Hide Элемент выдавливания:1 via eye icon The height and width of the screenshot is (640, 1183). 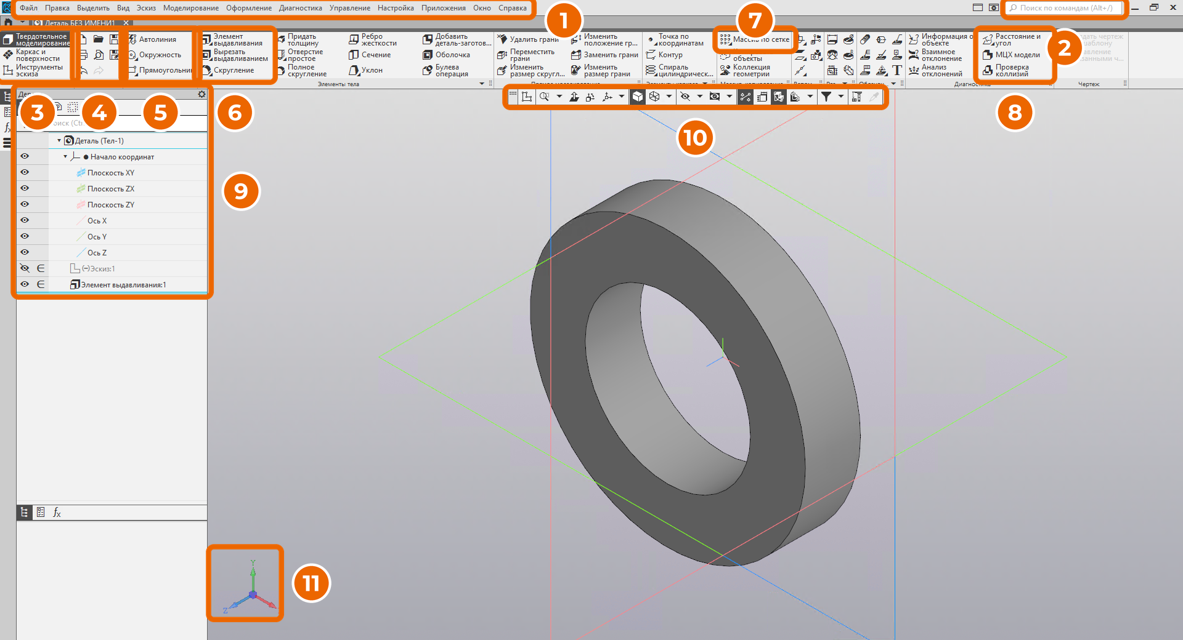[25, 284]
